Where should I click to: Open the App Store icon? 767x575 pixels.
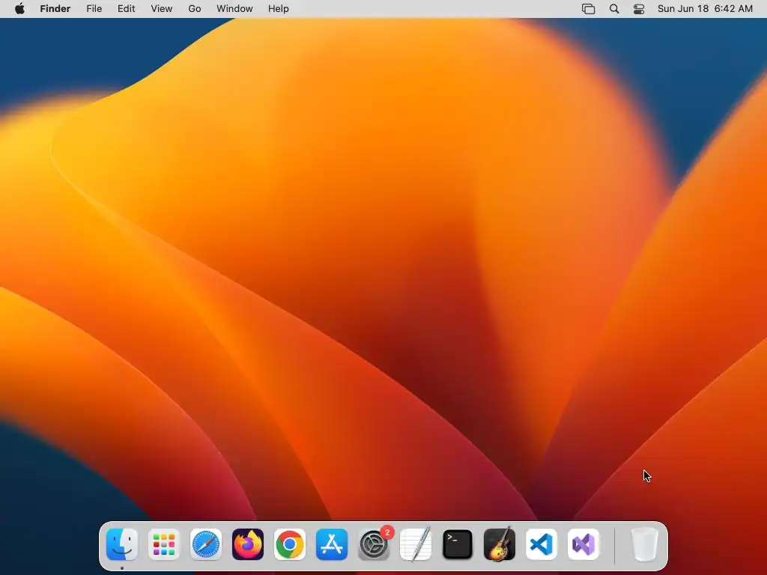click(x=332, y=544)
